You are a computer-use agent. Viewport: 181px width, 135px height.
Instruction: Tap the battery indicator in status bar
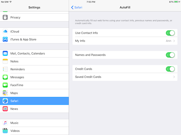176,2
